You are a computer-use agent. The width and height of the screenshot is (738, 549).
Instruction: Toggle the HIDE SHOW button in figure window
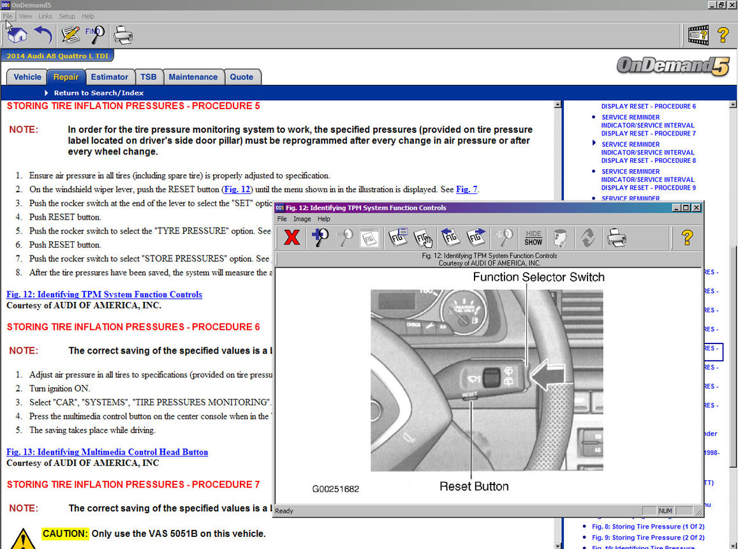click(533, 238)
